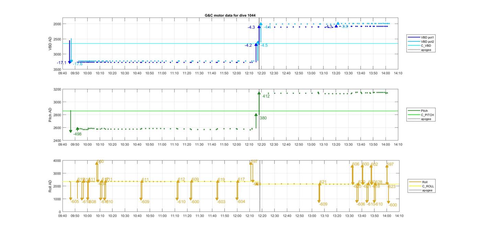Click the '2800' tick on the Pitch axis
The height and width of the screenshot is (238, 481).
click(56, 115)
